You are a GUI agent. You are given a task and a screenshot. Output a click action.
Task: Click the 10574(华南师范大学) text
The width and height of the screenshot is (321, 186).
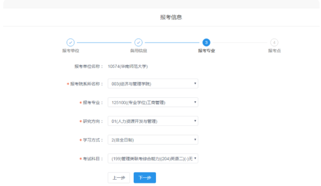coord(128,66)
